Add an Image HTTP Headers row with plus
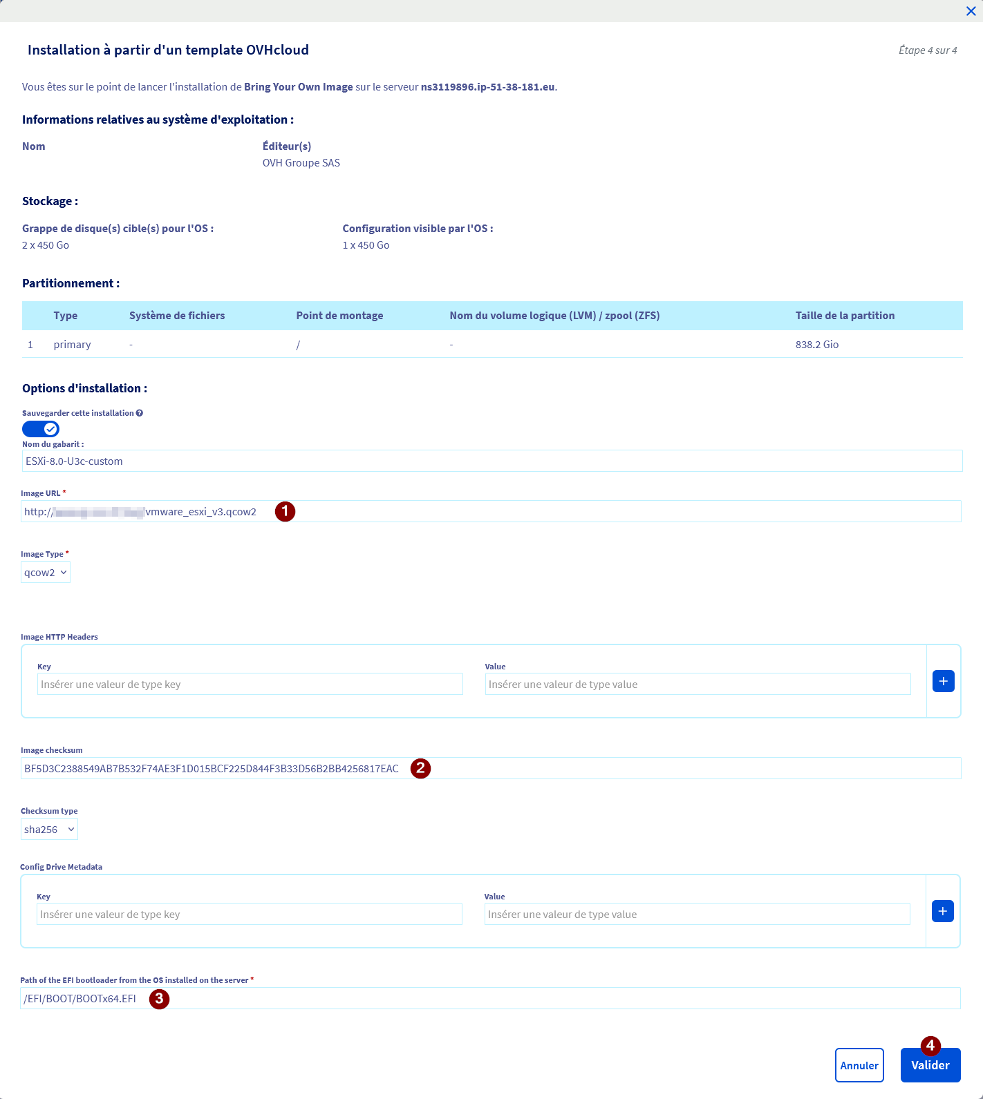 click(944, 681)
